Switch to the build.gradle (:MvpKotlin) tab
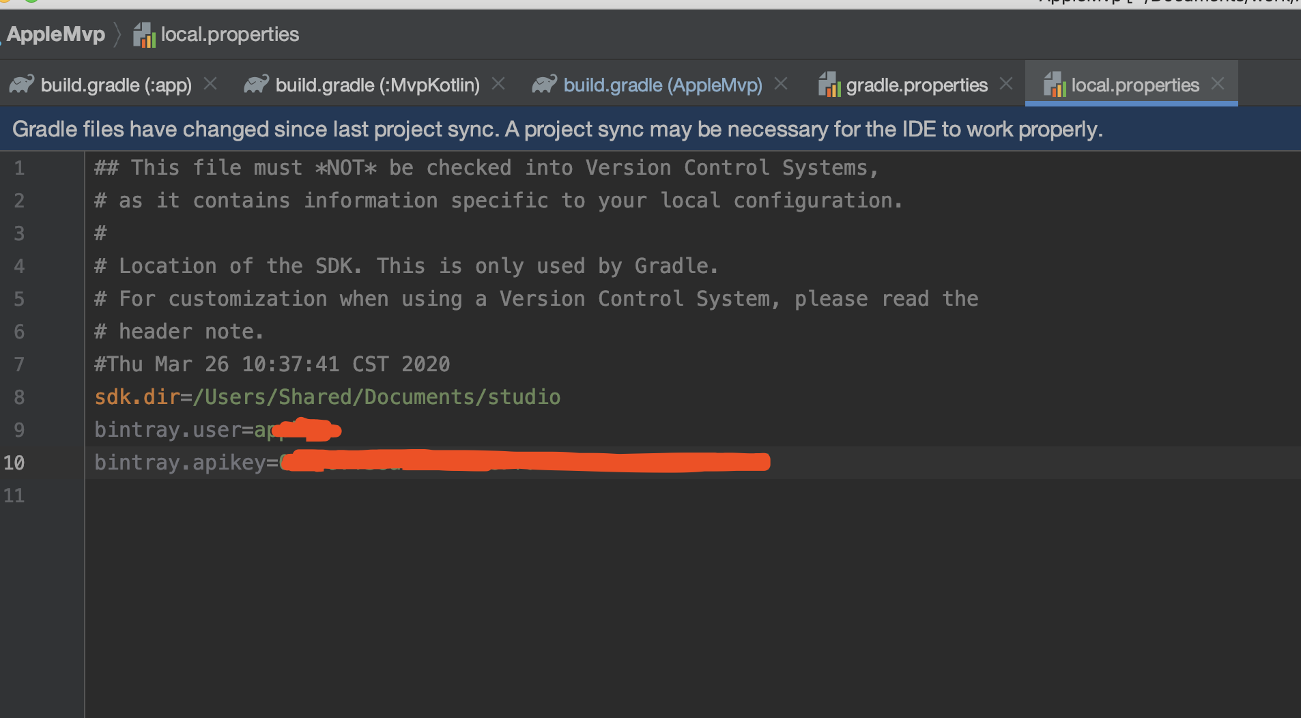The width and height of the screenshot is (1301, 718). [377, 85]
